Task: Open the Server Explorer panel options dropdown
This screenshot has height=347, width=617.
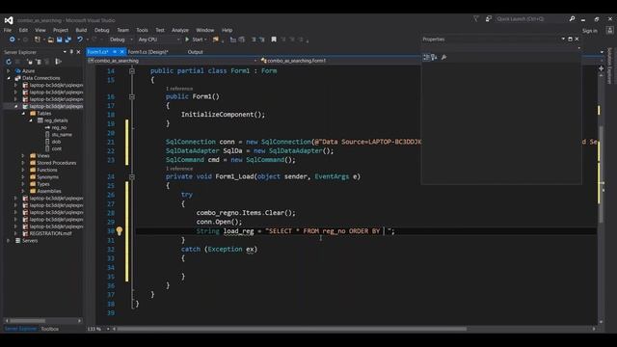Action: pos(65,52)
